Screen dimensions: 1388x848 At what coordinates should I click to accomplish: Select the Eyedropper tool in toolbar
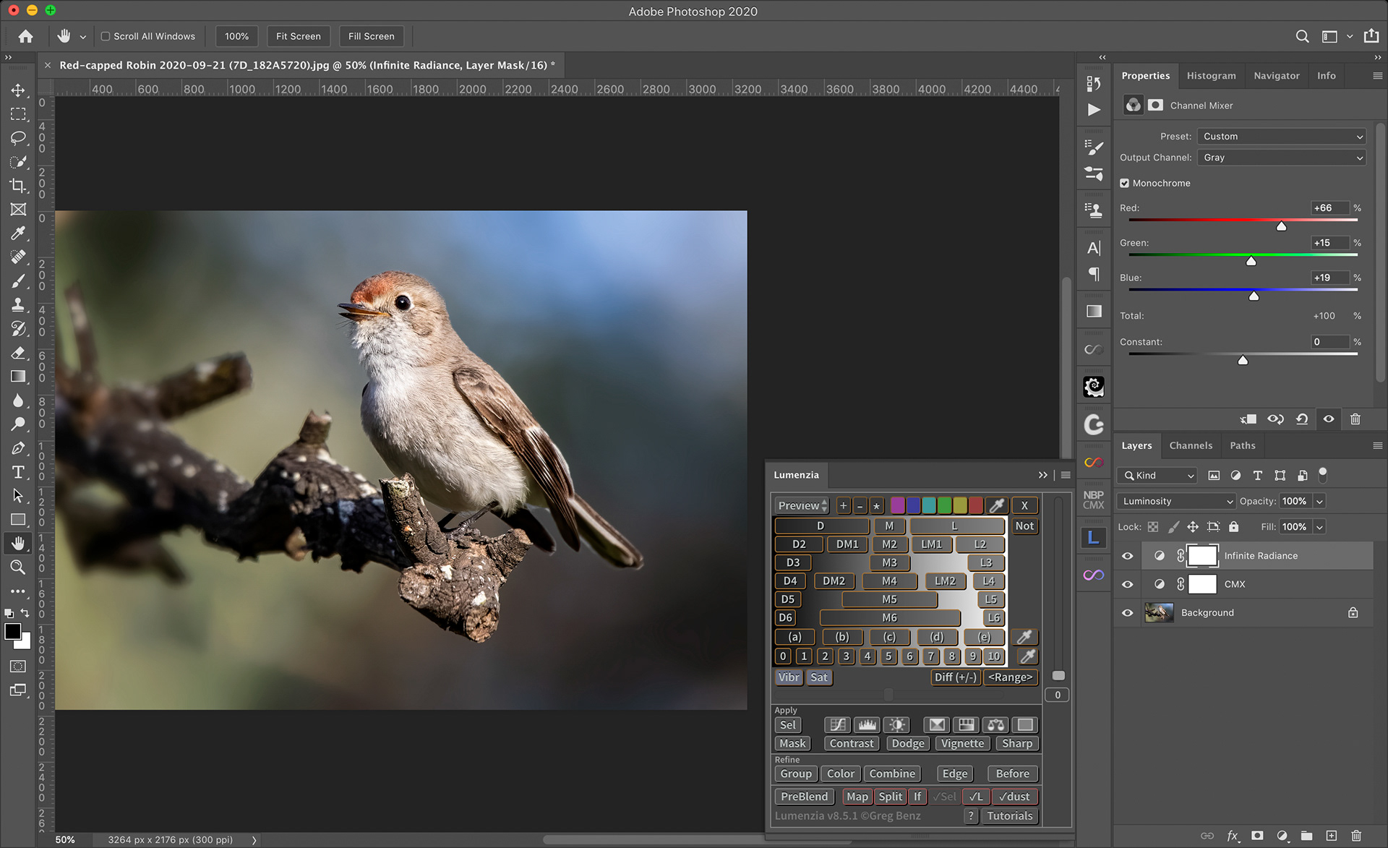[x=18, y=234]
